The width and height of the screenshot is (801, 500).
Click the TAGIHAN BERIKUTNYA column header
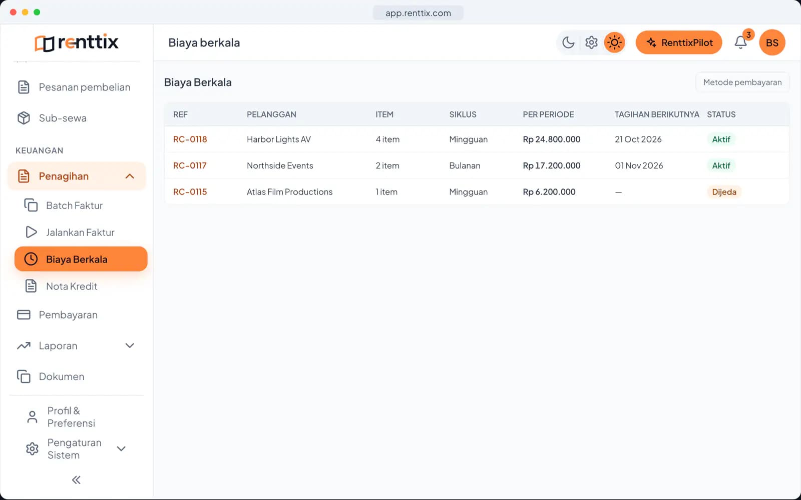coord(657,114)
